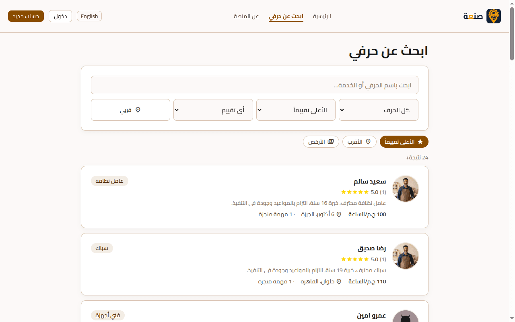Go to ابحث عن حرفي nav tab

click(286, 17)
